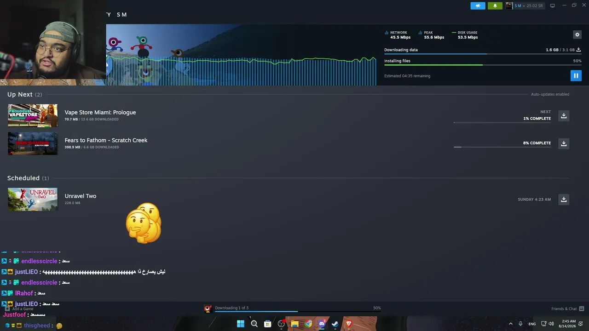Click the 1% COMPLETE label

537,119
